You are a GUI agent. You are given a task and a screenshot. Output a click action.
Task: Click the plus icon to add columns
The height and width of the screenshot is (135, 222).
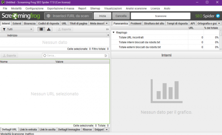point(108,35)
